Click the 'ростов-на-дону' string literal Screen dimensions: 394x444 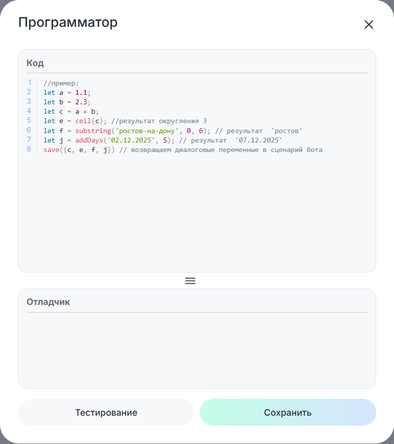pyautogui.click(x=146, y=131)
